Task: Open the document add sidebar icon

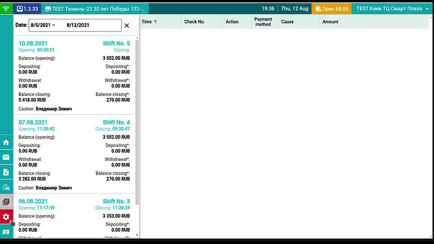Action: click(x=6, y=172)
